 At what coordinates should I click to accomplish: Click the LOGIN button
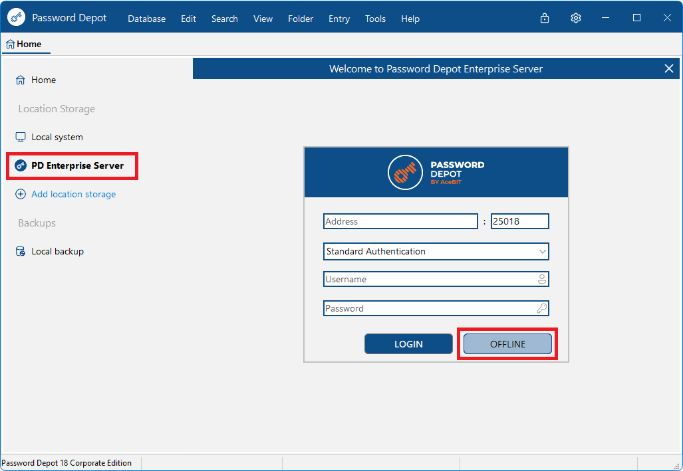pos(408,344)
